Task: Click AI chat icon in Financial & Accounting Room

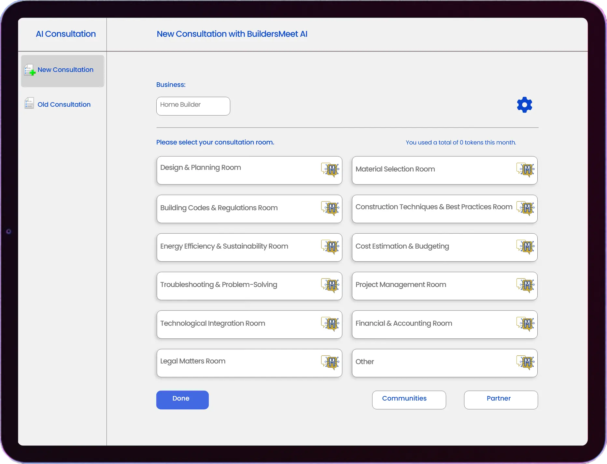Action: click(x=526, y=323)
